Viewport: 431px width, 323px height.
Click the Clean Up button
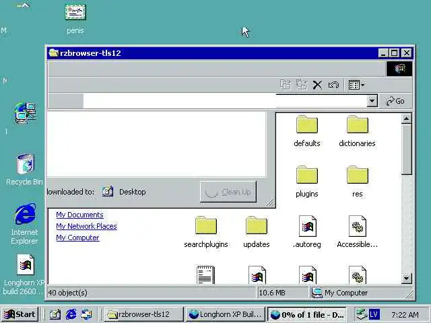(228, 192)
